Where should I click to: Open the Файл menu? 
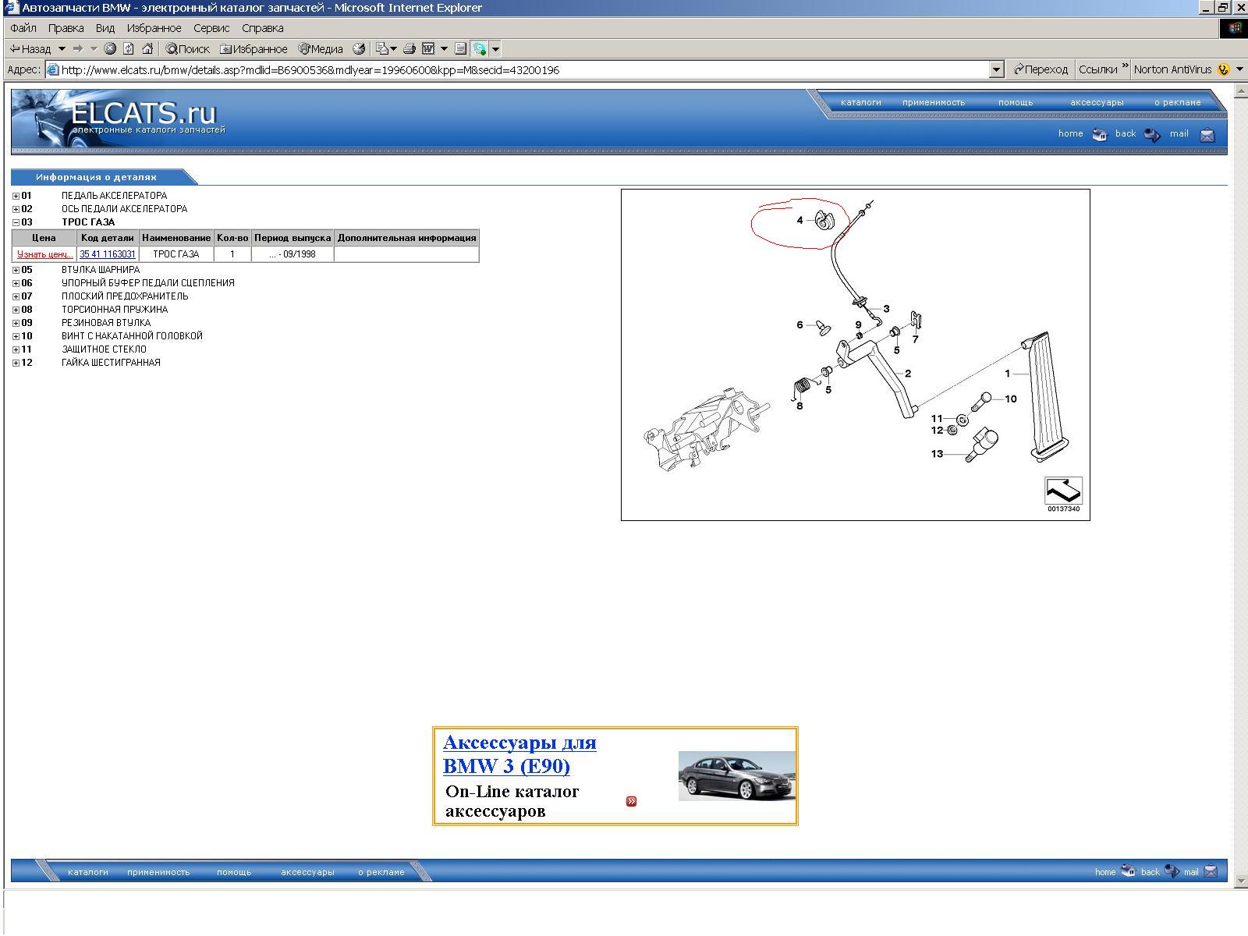[x=23, y=28]
